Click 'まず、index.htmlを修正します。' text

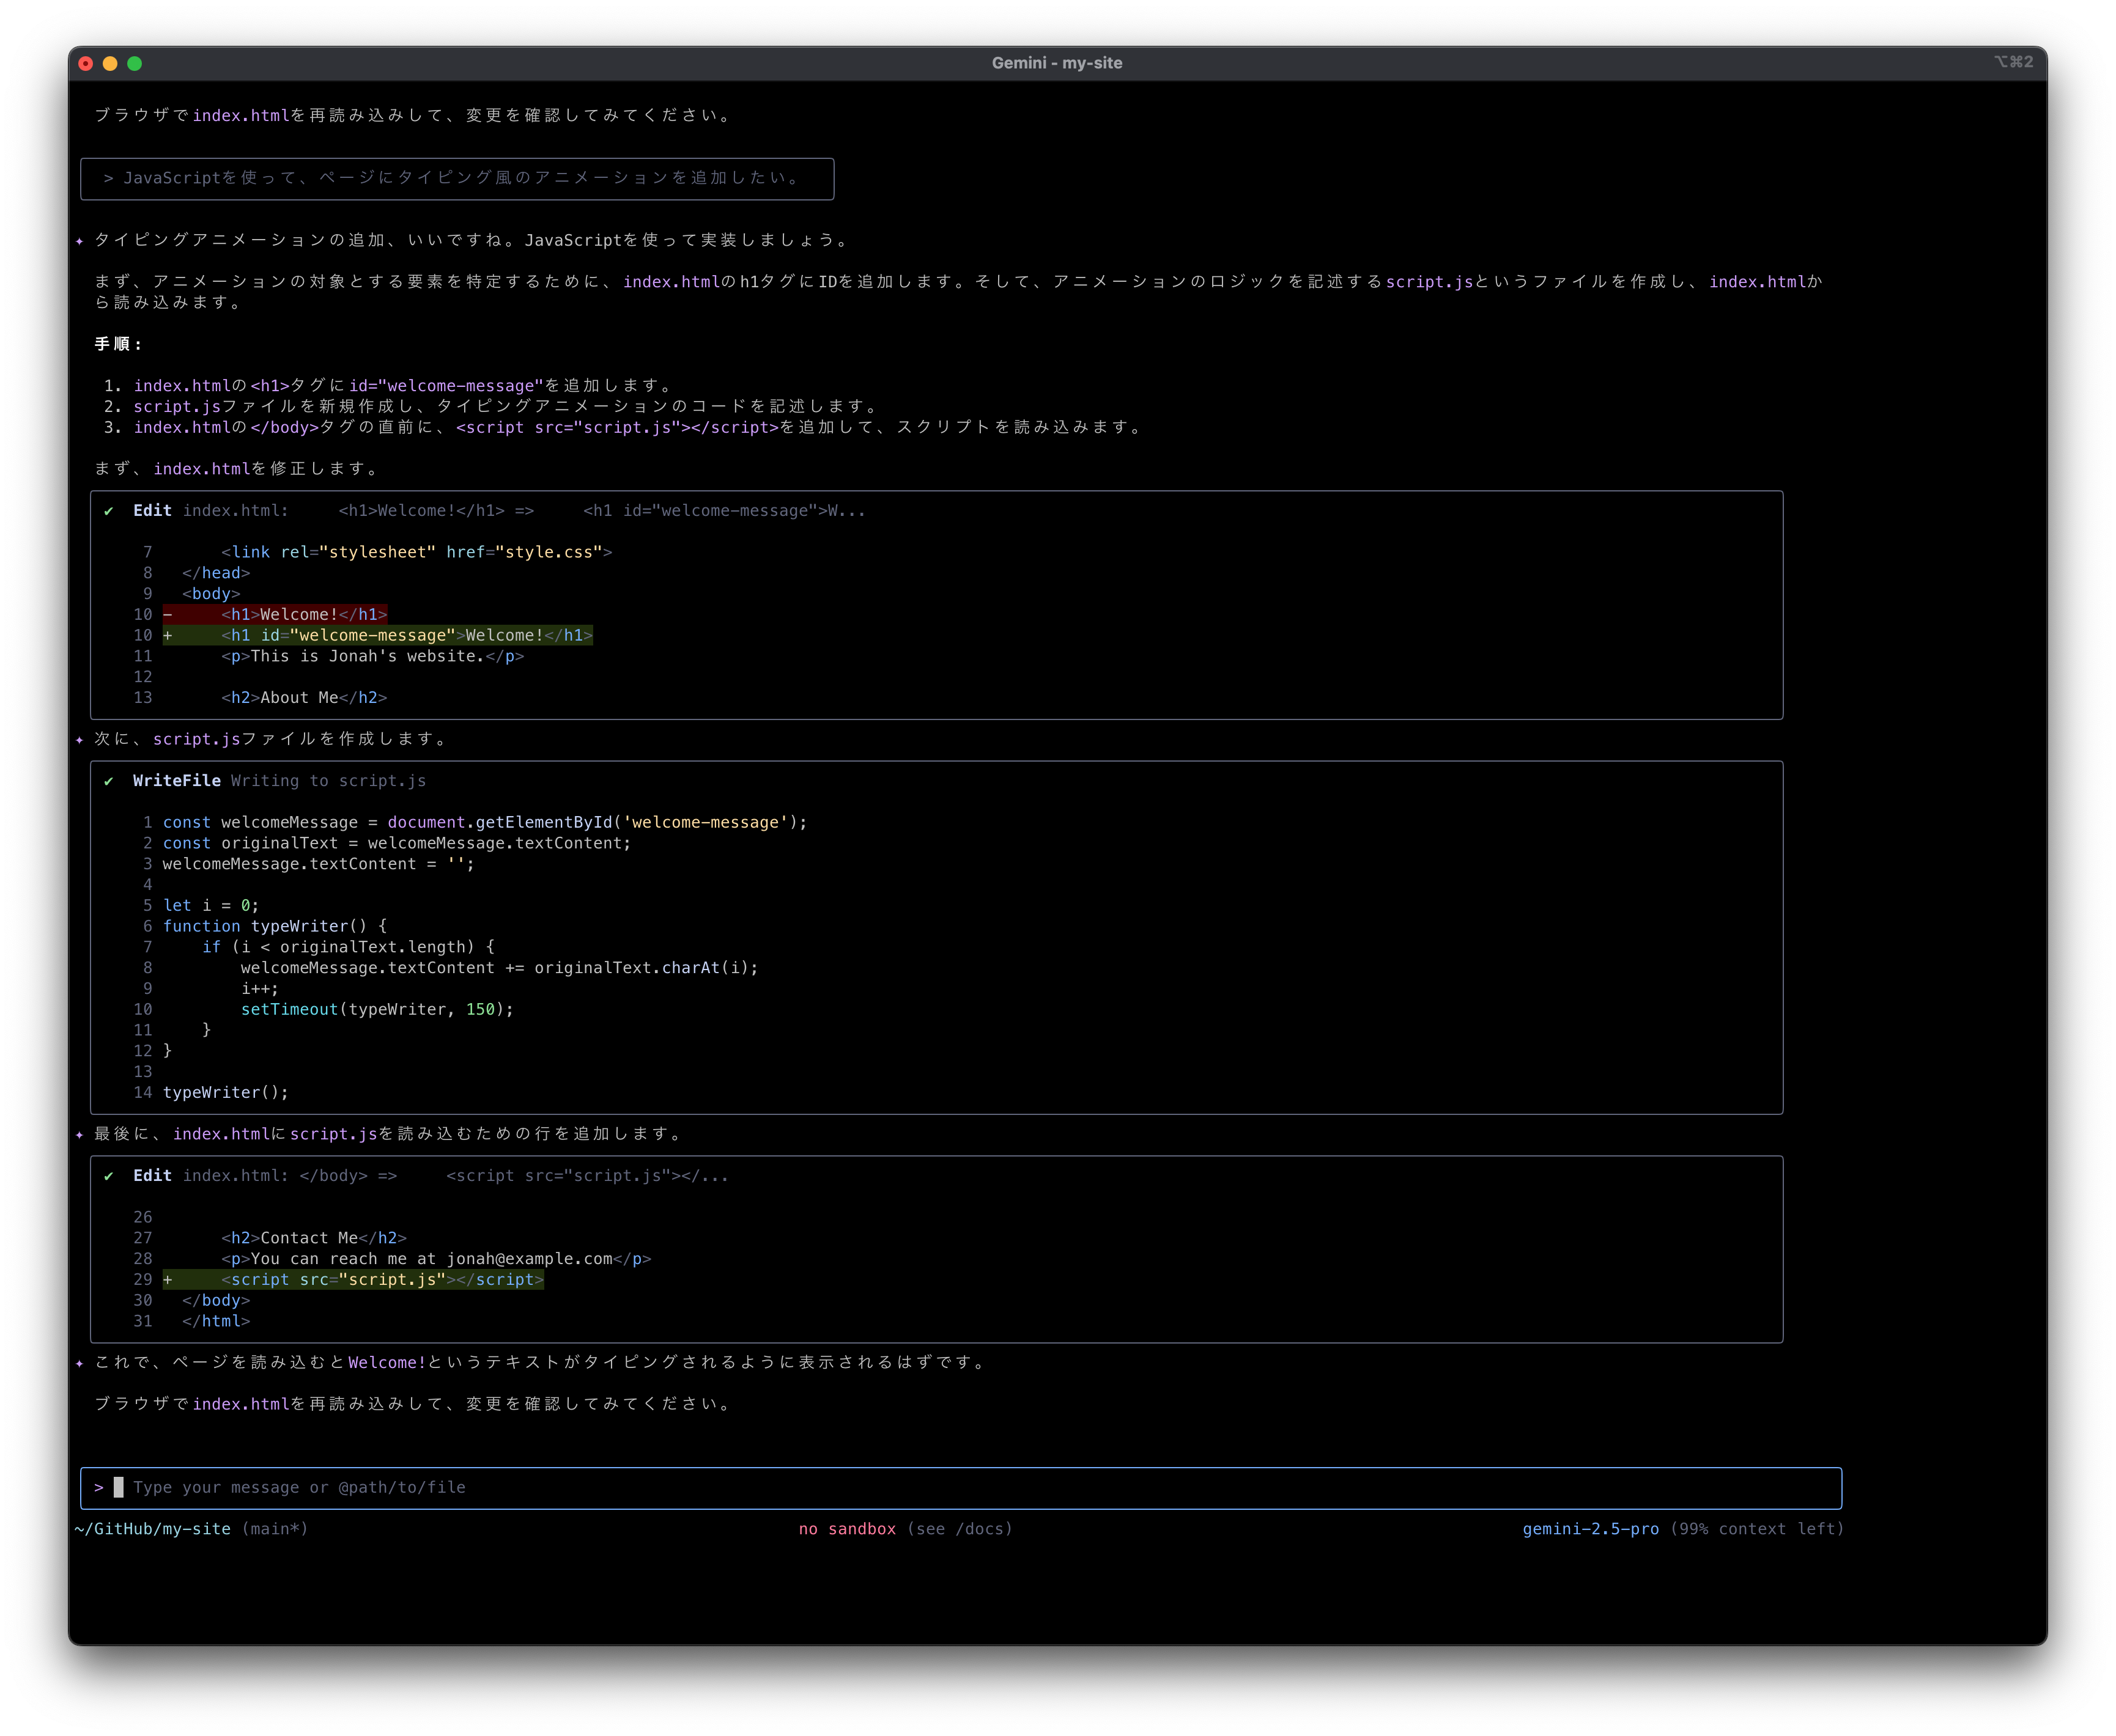pyautogui.click(x=238, y=469)
